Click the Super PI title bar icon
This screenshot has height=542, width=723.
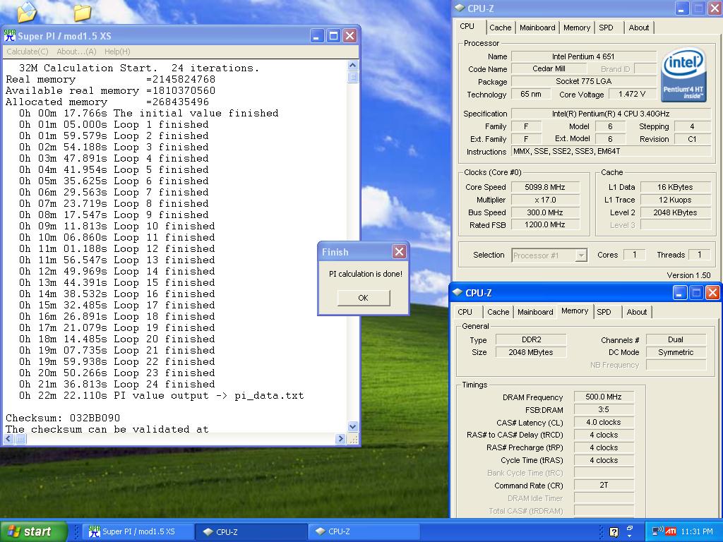[x=9, y=35]
